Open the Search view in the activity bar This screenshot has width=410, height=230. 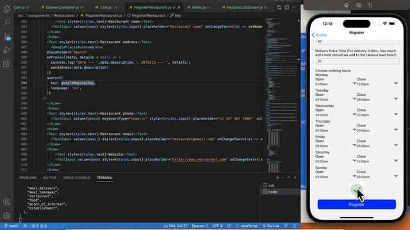coord(7,23)
